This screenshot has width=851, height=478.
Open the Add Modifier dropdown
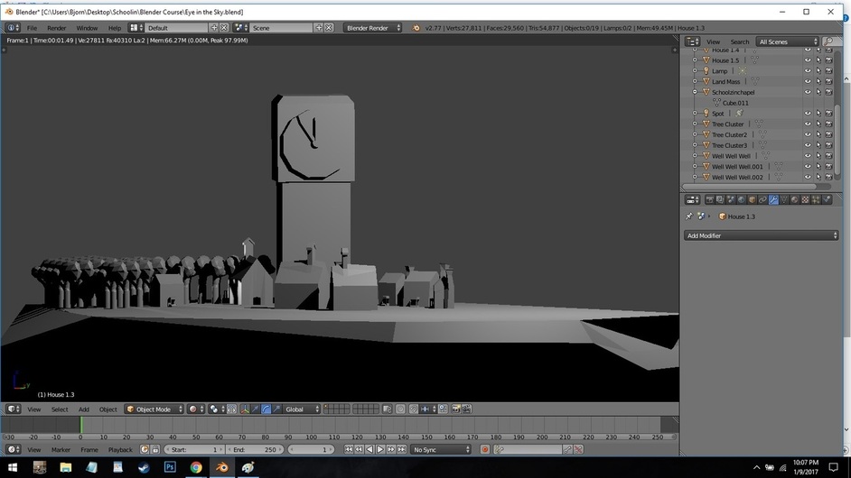[x=762, y=235]
